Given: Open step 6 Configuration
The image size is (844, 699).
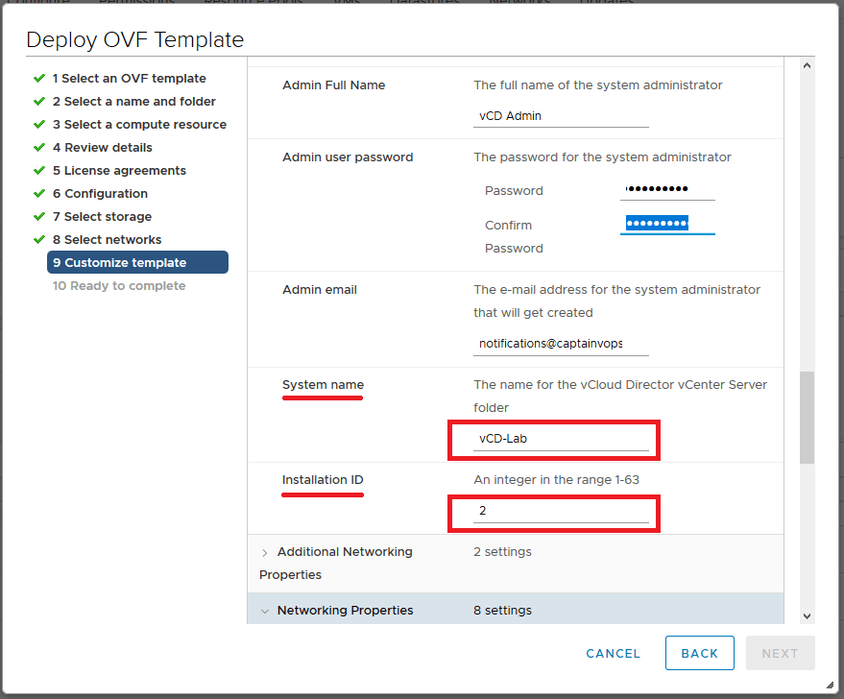Looking at the screenshot, I should coord(100,194).
